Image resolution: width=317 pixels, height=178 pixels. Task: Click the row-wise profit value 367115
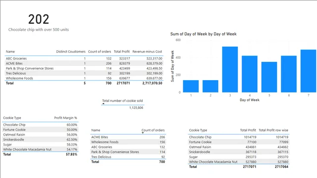(x=283, y=152)
